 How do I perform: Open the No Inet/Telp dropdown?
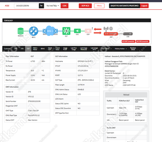52,6
